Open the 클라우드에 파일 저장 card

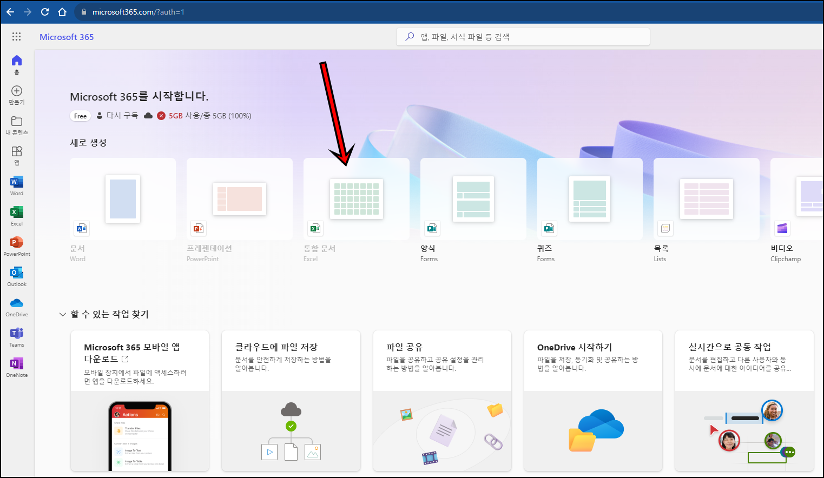point(291,401)
